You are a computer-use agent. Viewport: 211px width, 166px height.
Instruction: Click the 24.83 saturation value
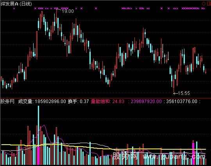[x=118, y=101]
